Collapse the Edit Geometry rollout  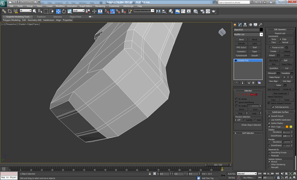(280, 30)
